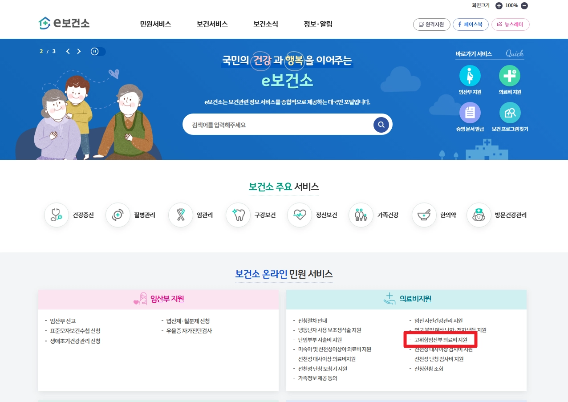Click the 증명 문서 발급 document icon
The image size is (568, 402).
[x=470, y=113]
